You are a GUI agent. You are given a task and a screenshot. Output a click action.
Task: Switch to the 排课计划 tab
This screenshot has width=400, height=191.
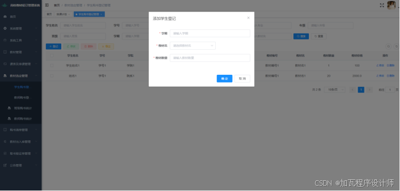(x=63, y=14)
